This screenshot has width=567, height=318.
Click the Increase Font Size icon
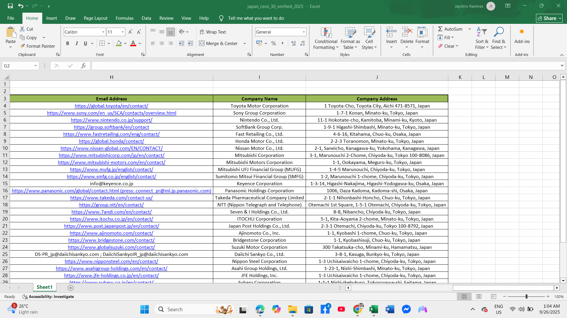[130, 32]
